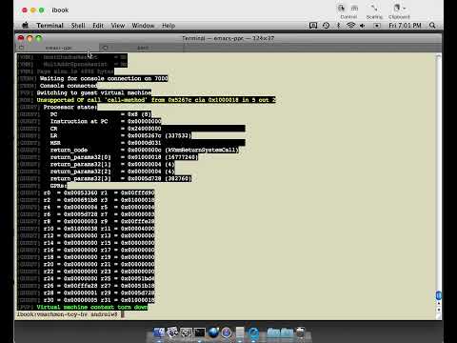The width and height of the screenshot is (457, 343).
Task: Open the Time Machine menu bar icon
Action: pyautogui.click(x=326, y=26)
